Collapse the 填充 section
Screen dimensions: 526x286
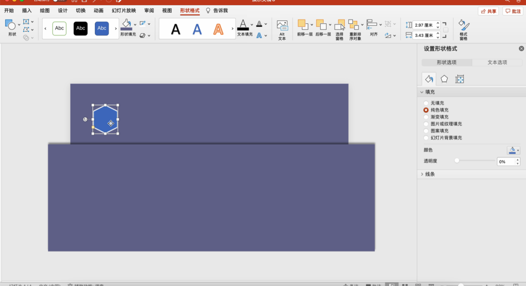(x=422, y=92)
